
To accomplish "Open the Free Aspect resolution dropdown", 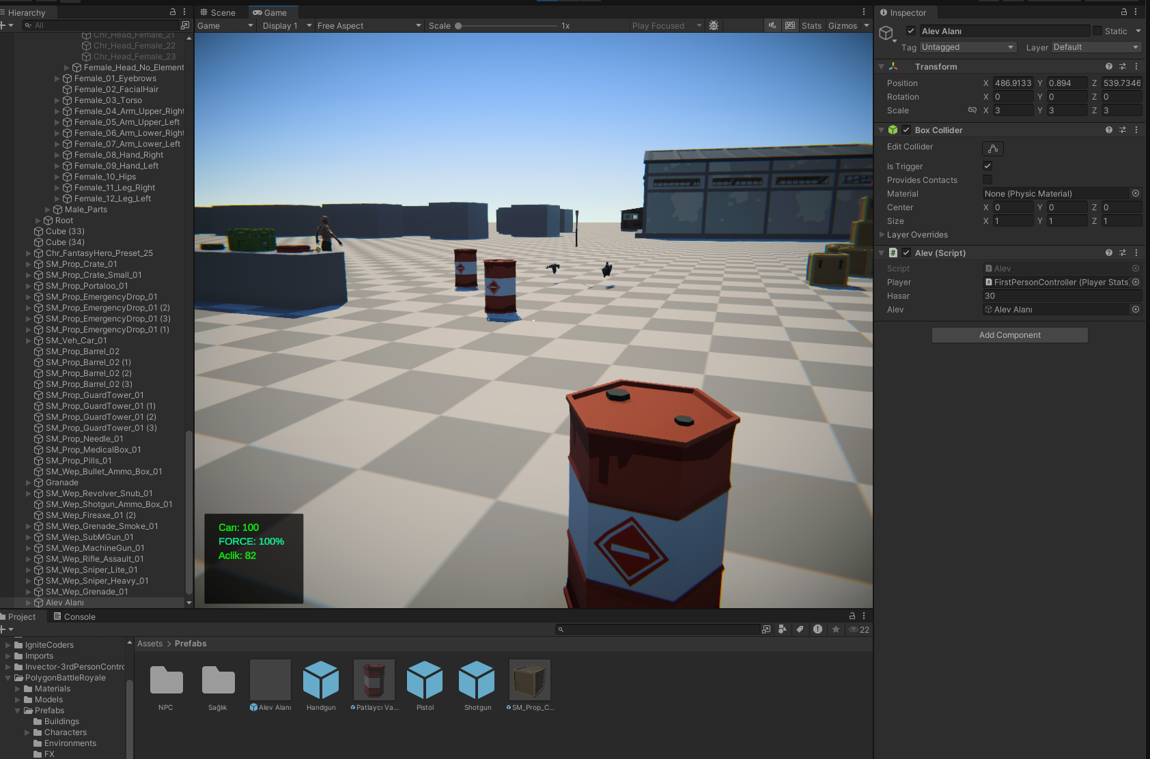I will 369,26.
